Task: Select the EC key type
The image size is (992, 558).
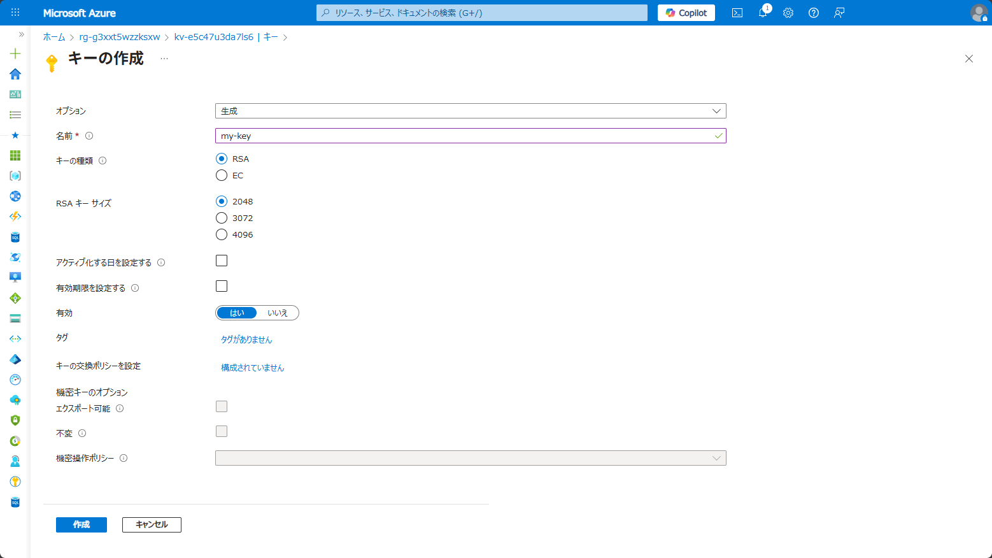Action: [x=222, y=175]
